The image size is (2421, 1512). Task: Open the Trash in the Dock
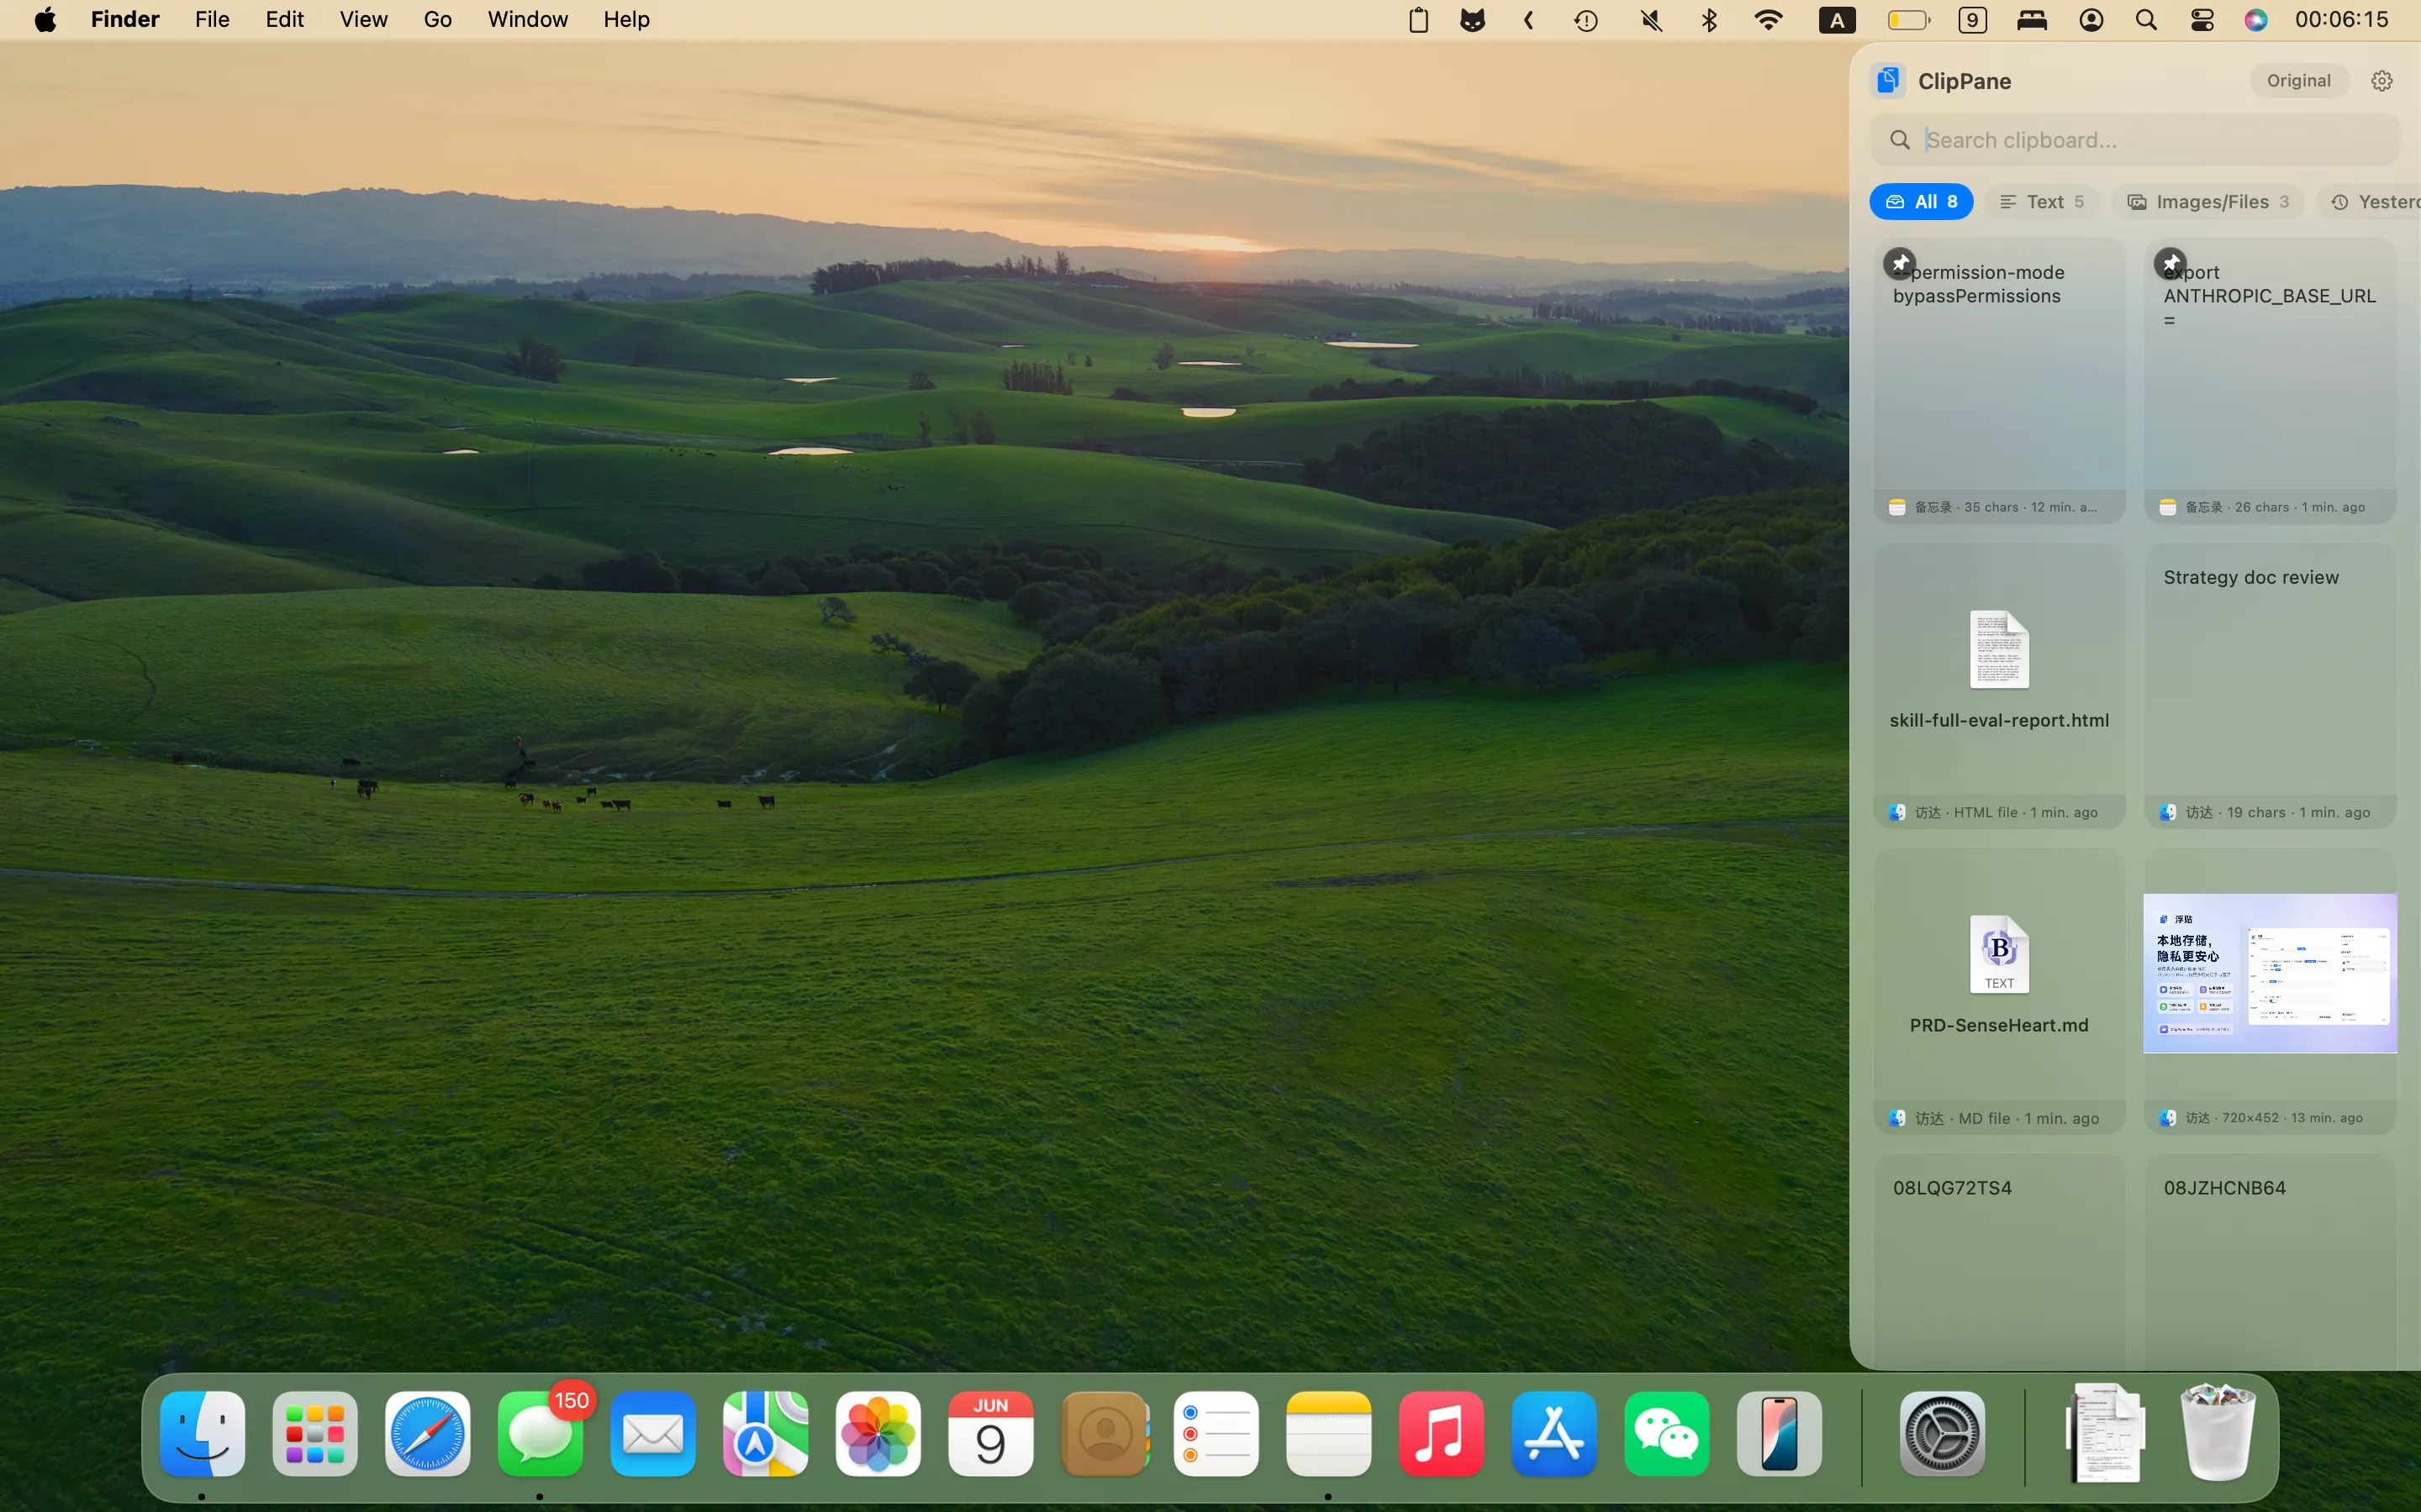[2217, 1432]
